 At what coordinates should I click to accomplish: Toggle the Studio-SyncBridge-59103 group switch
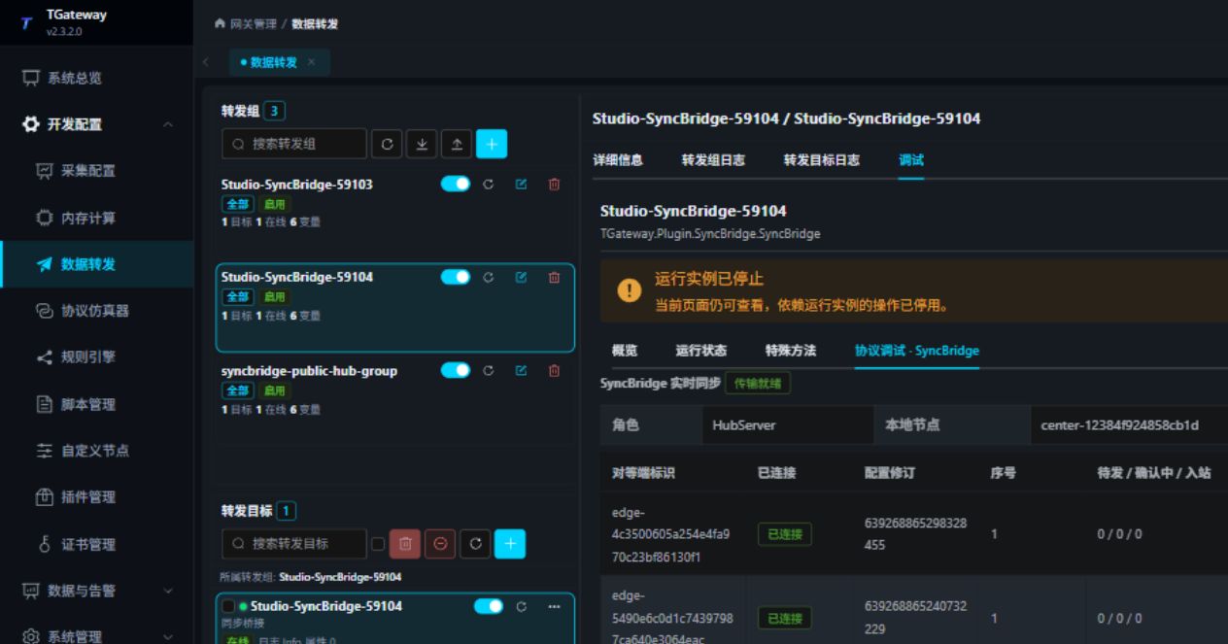(x=456, y=185)
